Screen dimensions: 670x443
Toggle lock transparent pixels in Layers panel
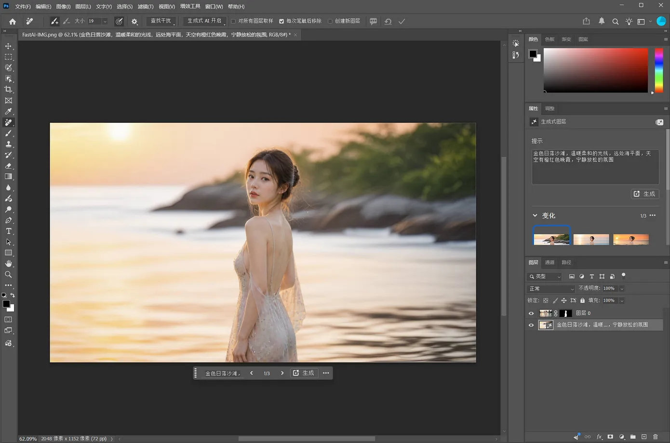click(546, 300)
